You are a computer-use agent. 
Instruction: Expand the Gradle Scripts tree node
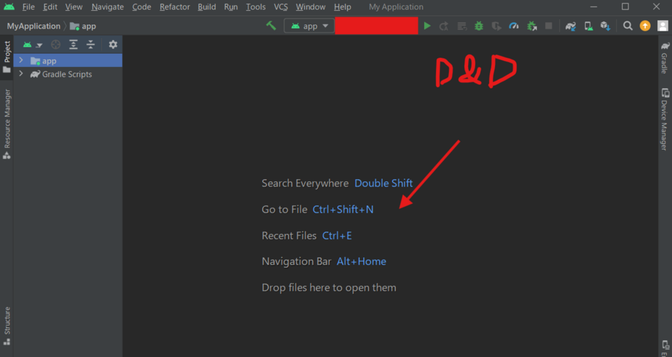point(21,74)
